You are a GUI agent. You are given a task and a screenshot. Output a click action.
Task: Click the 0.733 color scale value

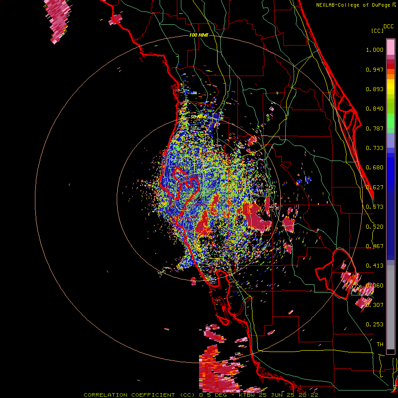[375, 148]
